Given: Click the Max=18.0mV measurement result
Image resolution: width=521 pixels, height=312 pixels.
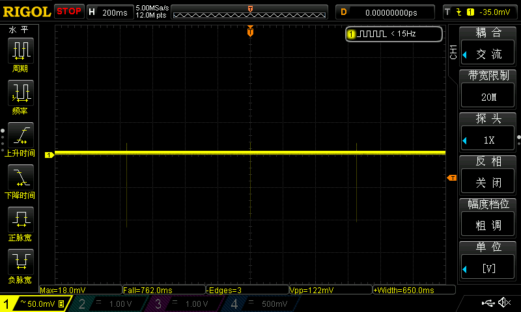Looking at the screenshot, I should point(81,290).
